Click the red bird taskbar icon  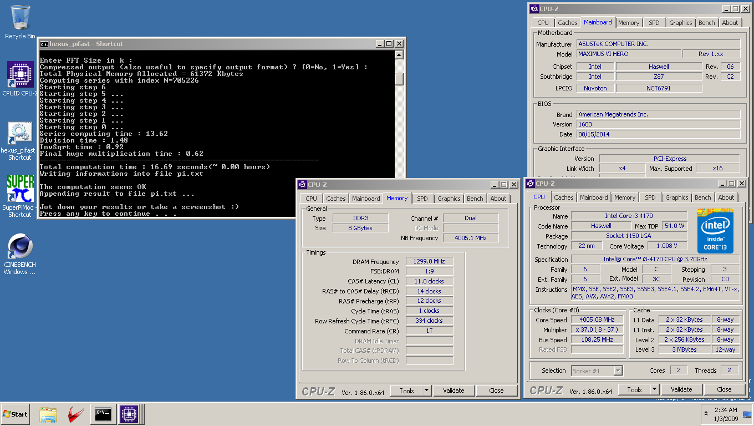(x=76, y=414)
